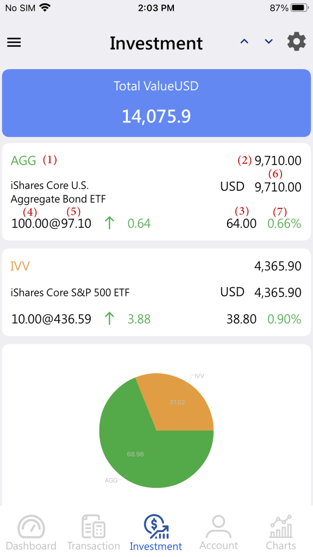Tap the up chevron in header
Screen dimensions: 313x557
pyautogui.click(x=244, y=41)
